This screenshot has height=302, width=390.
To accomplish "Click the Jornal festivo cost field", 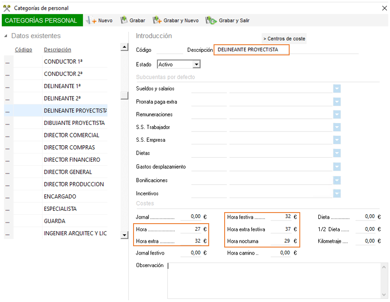I will tap(191, 253).
